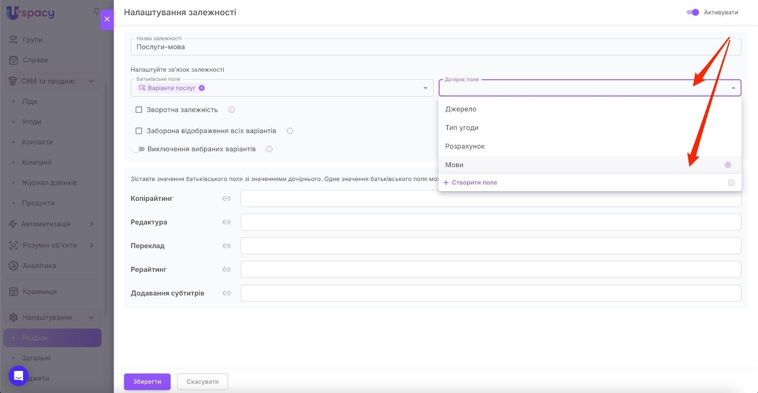
Task: Open the chat widget bubble icon
Action: pyautogui.click(x=18, y=376)
